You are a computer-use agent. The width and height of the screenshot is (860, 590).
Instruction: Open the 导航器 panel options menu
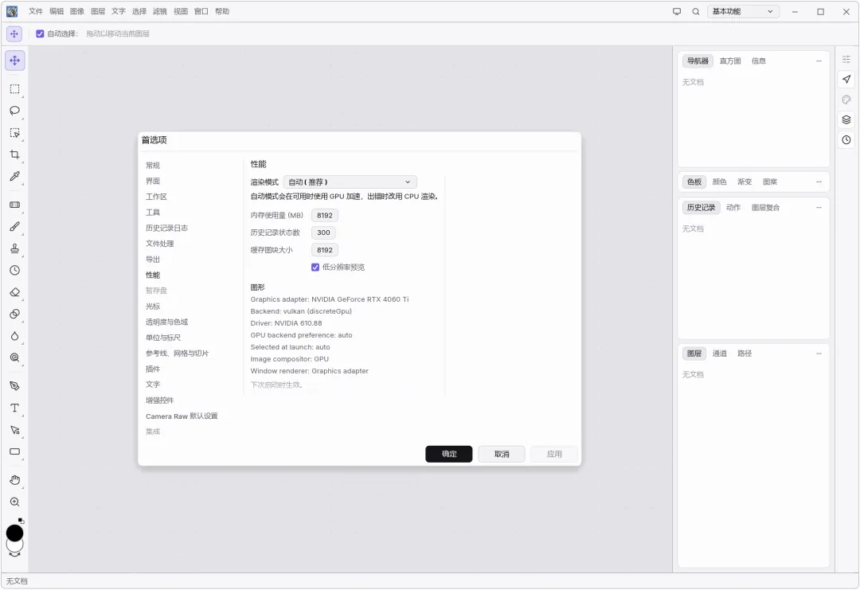click(819, 61)
